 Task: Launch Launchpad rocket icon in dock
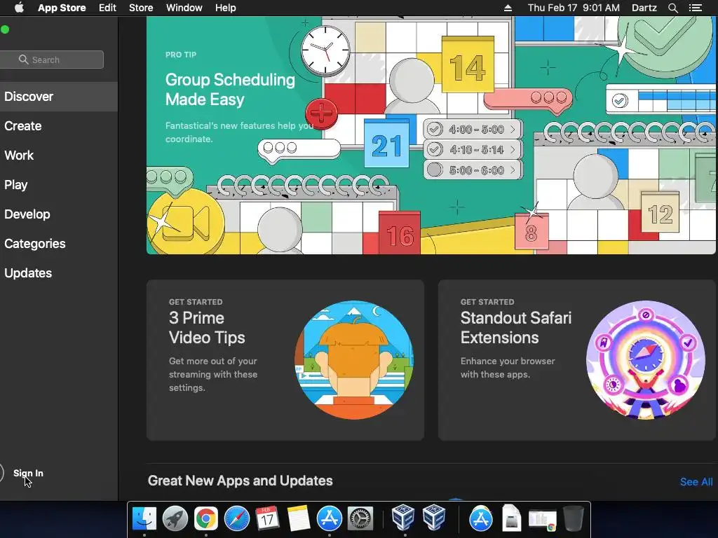175,518
